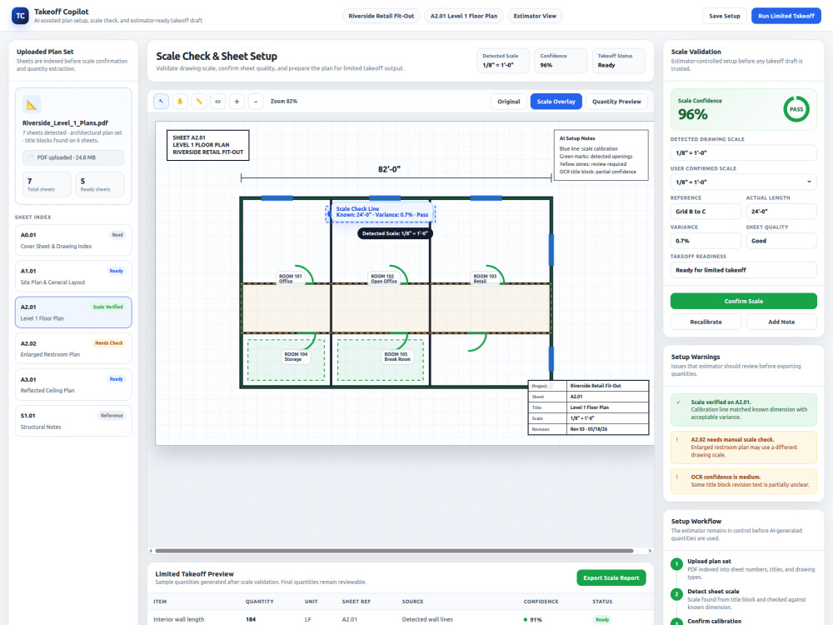Click the Reference field Grid B to C
833x625 pixels.
(706, 211)
